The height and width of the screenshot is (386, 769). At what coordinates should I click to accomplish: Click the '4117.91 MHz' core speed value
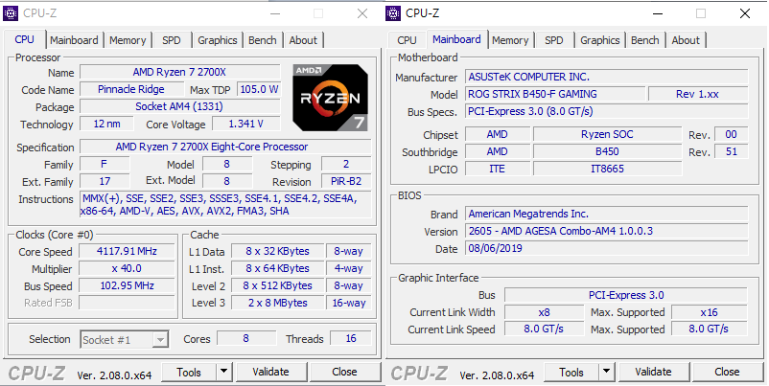click(127, 251)
